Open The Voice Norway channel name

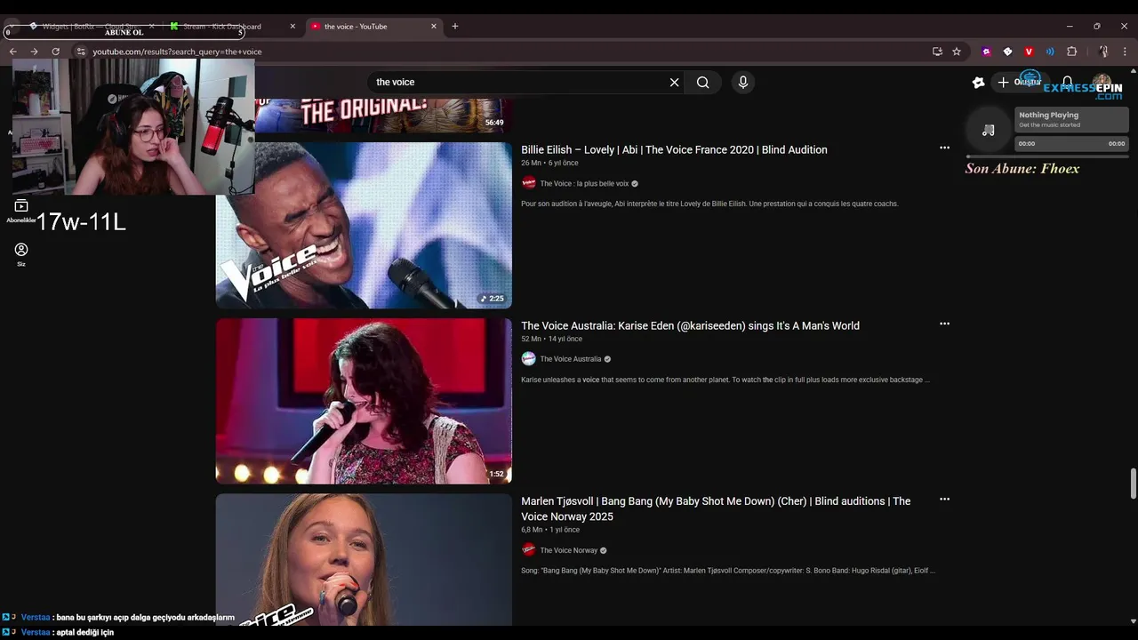[x=568, y=550]
